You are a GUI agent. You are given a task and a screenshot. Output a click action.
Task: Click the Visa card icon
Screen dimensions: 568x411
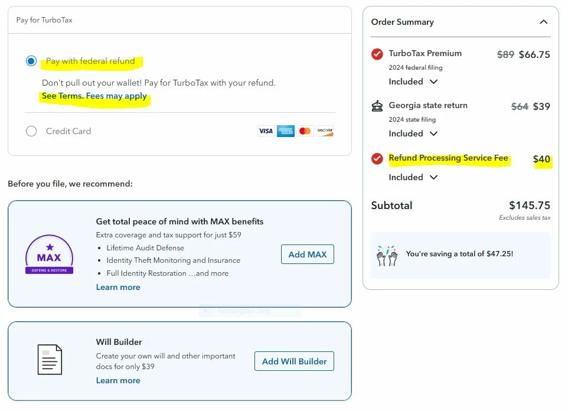266,131
